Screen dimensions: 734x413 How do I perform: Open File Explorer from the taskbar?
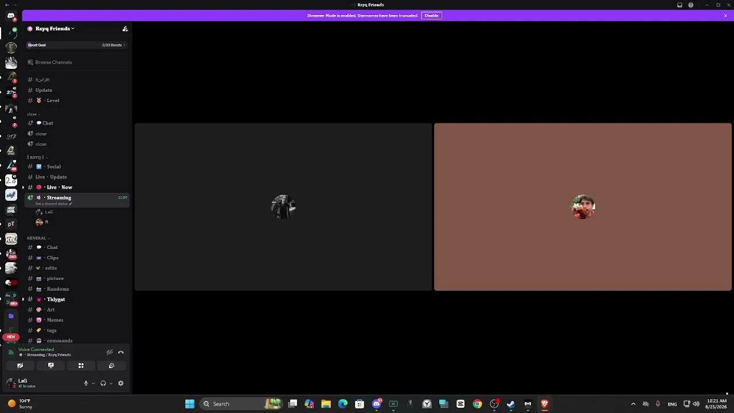(326, 404)
